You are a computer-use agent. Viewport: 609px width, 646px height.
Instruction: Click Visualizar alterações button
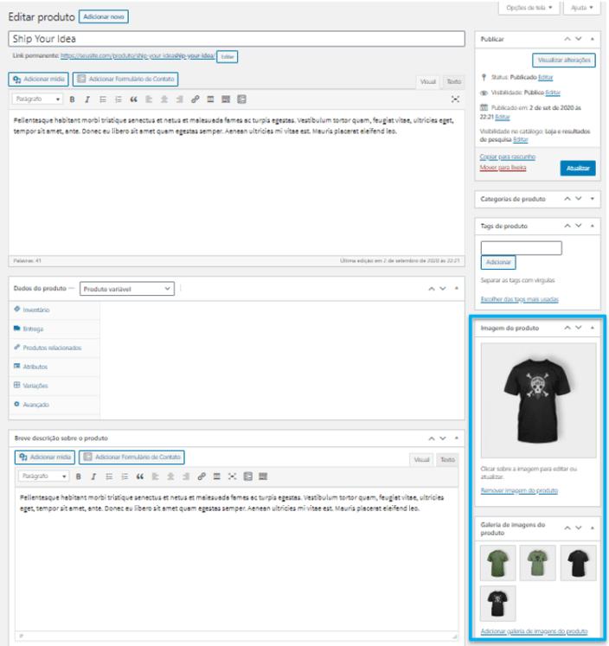click(564, 61)
